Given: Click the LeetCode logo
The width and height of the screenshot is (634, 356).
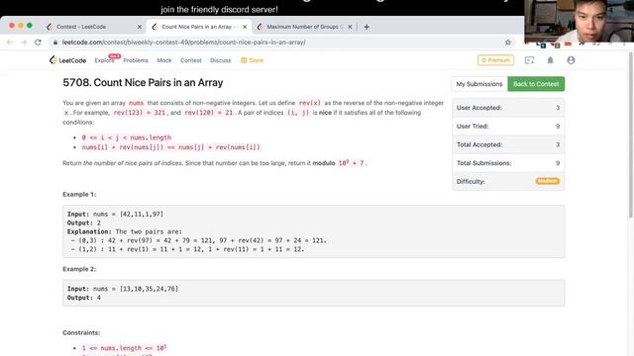Looking at the screenshot, I should pos(68,60).
